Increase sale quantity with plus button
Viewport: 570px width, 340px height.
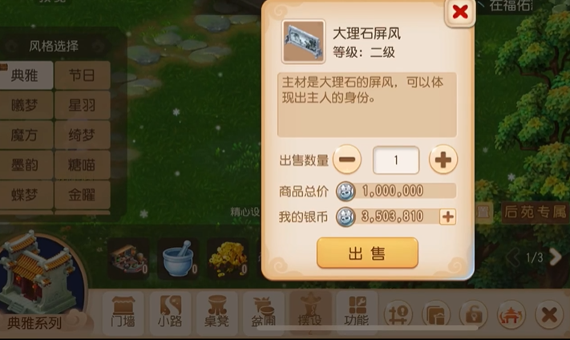tap(443, 160)
